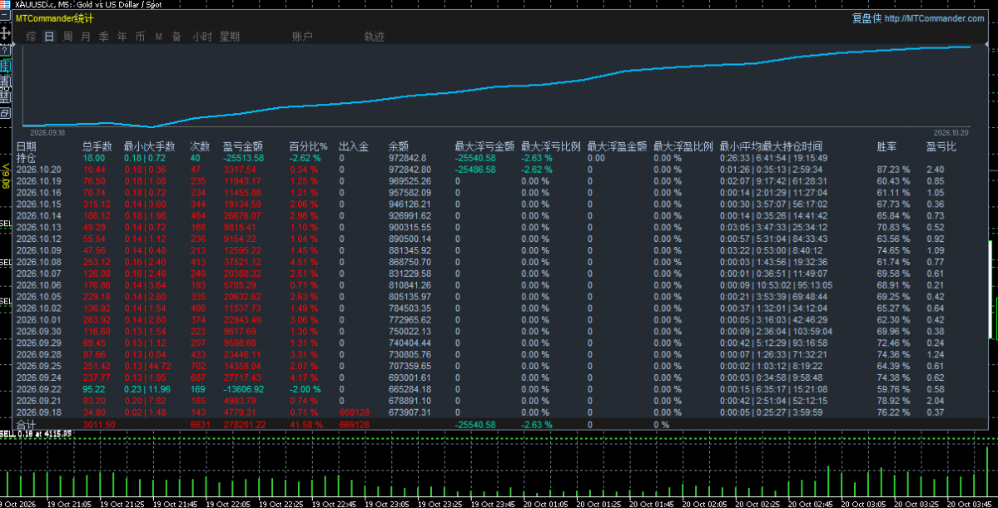Click the blue 挂 sidebar icon
Image resolution: width=998 pixels, height=508 pixels.
tap(5, 66)
